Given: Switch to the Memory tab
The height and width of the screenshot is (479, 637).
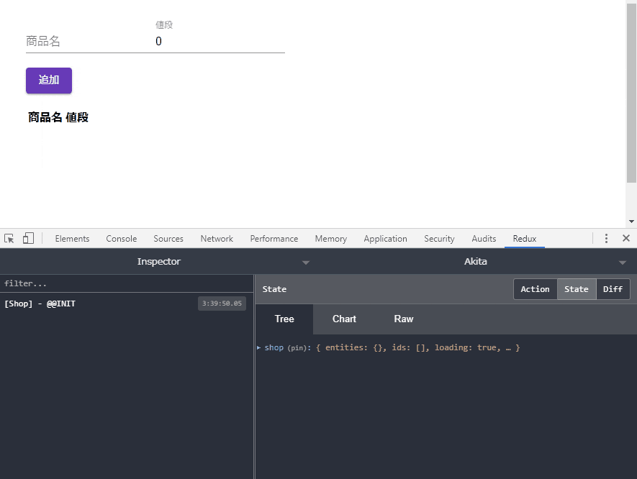Looking at the screenshot, I should coord(330,239).
